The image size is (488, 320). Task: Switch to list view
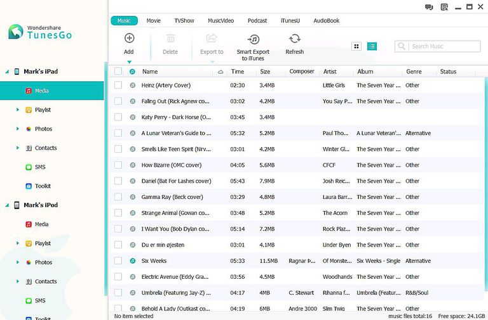372,46
